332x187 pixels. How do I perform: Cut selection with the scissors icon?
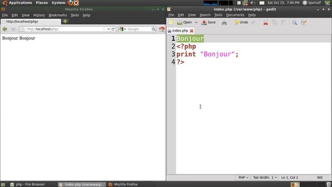[266, 22]
